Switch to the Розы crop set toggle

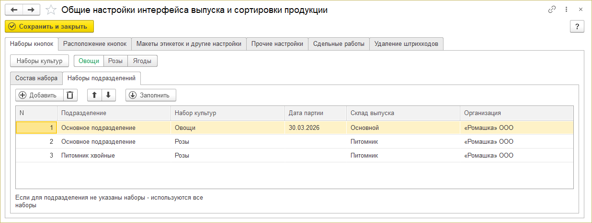115,61
